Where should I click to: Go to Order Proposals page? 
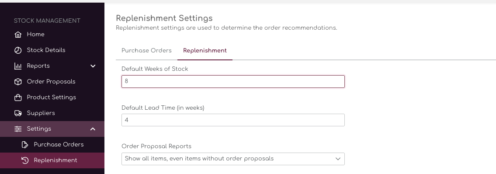[x=52, y=82]
